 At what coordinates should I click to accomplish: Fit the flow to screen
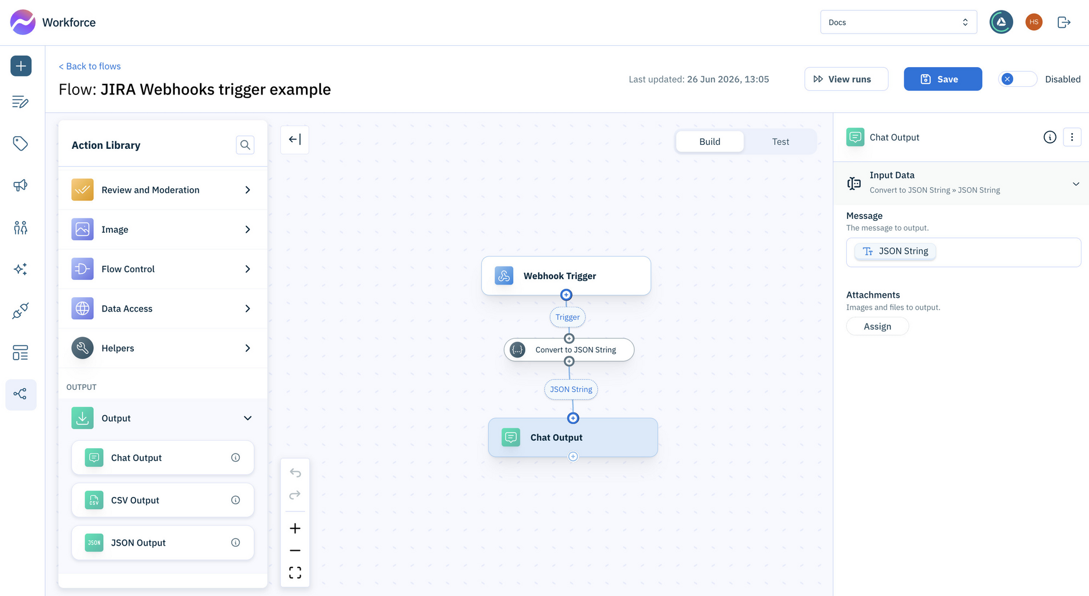point(295,573)
